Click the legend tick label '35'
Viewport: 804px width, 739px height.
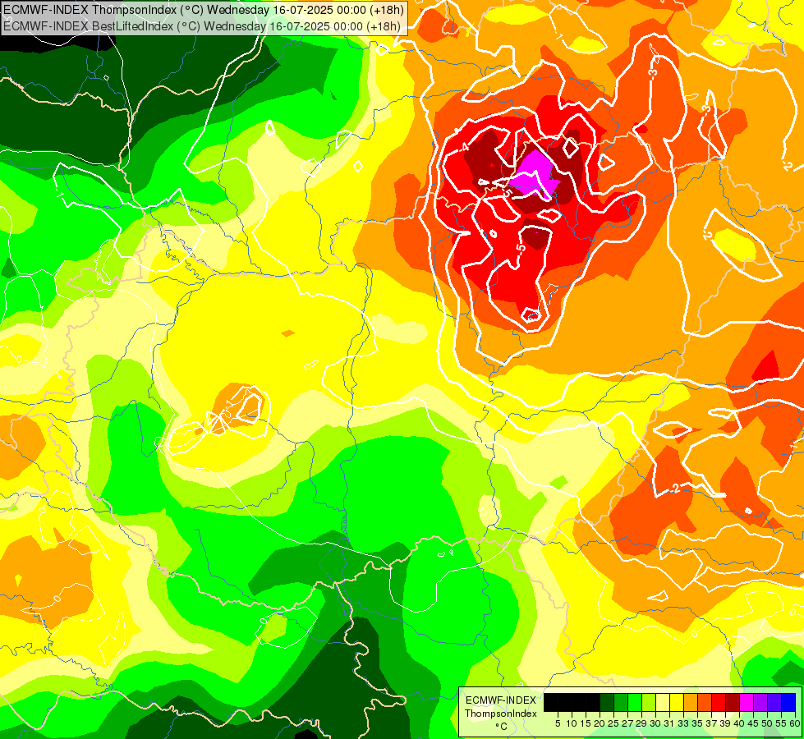[x=698, y=723]
